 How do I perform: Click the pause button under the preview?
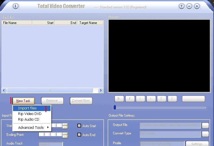click(x=130, y=99)
